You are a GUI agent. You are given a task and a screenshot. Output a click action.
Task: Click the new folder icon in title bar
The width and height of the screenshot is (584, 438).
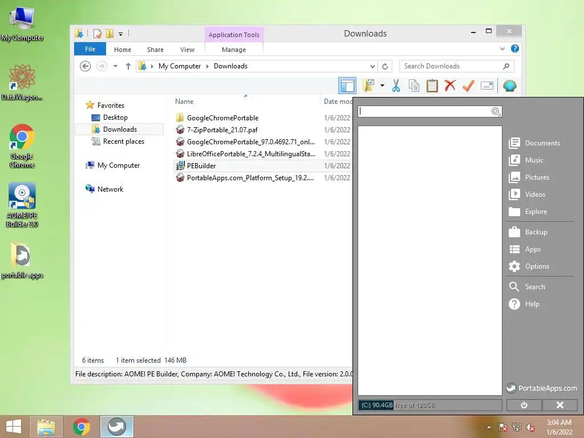point(109,34)
